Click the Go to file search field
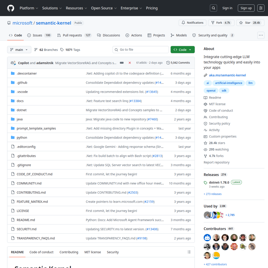268x268 pixels. 140,50
